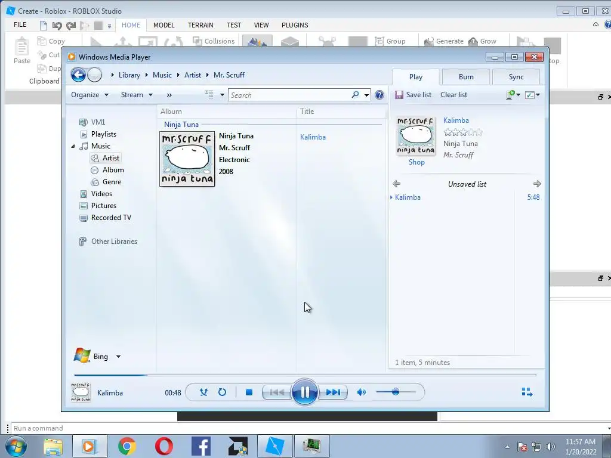
Task: Adjust the volume slider
Action: [396, 392]
